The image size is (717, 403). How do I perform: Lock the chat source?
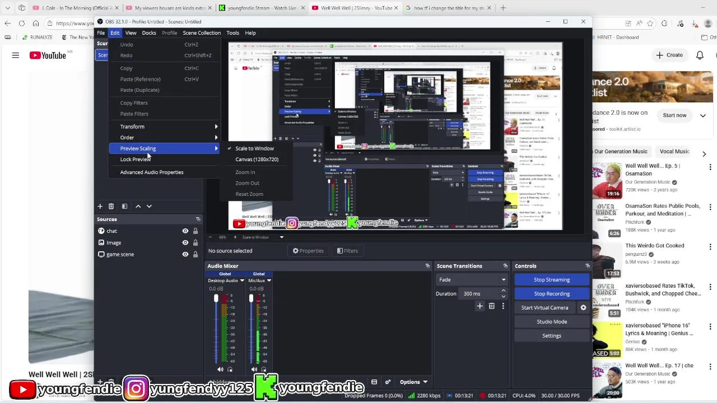click(195, 231)
